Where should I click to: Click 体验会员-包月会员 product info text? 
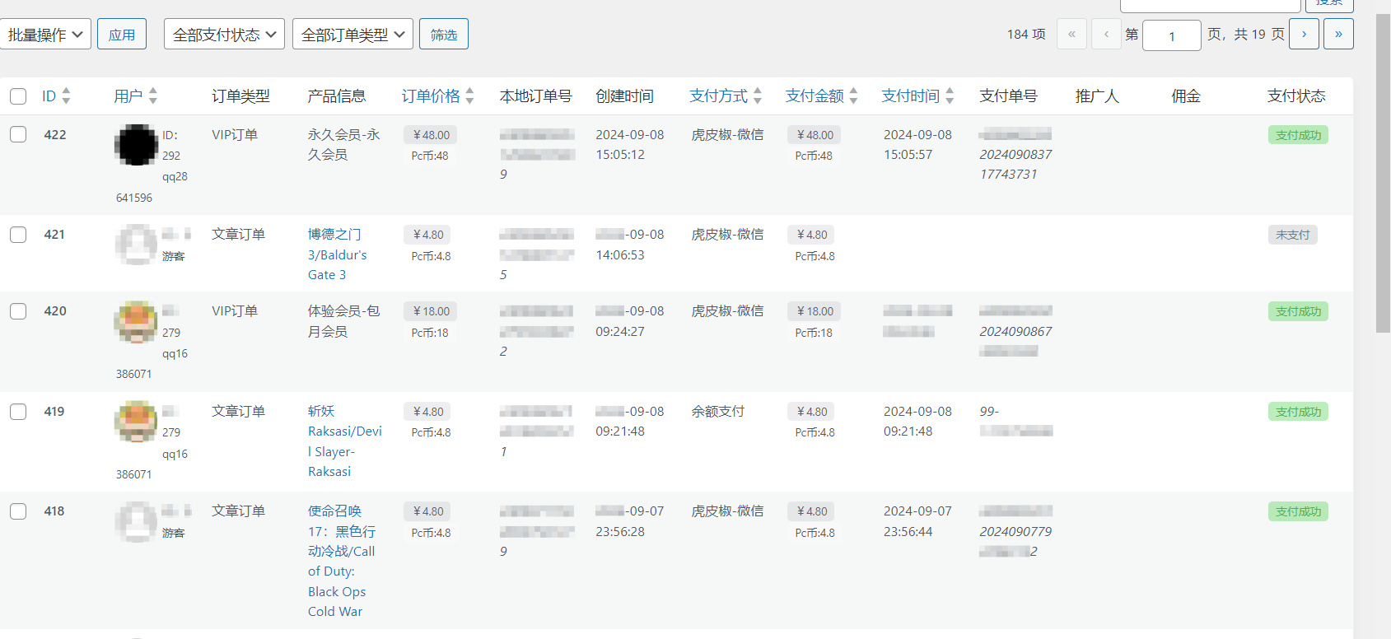(344, 321)
